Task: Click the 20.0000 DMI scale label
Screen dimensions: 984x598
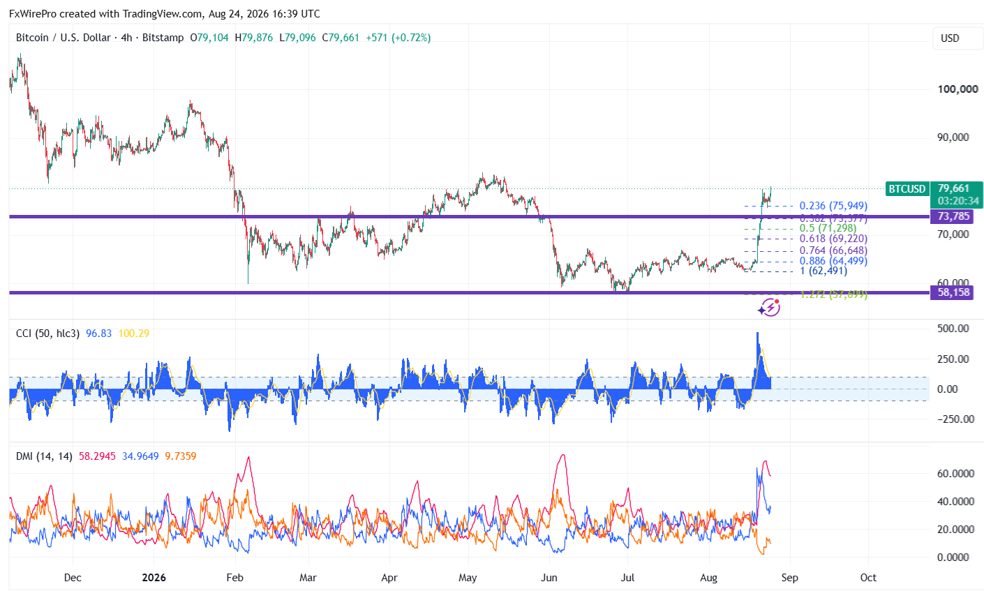Action: (x=955, y=530)
